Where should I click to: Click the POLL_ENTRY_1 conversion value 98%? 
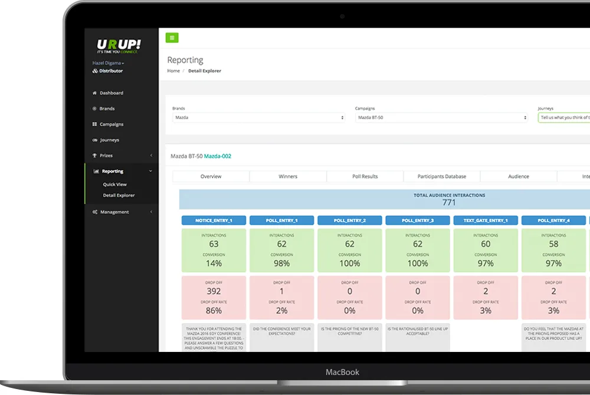pyautogui.click(x=282, y=264)
